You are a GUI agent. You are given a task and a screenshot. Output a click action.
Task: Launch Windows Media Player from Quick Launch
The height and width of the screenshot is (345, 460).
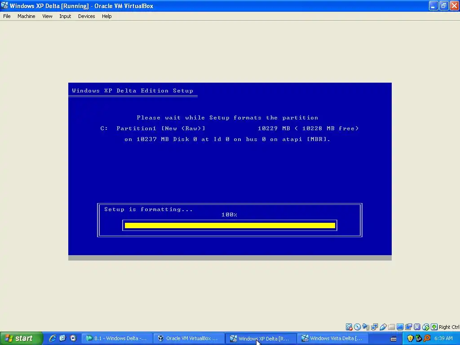pyautogui.click(x=73, y=338)
